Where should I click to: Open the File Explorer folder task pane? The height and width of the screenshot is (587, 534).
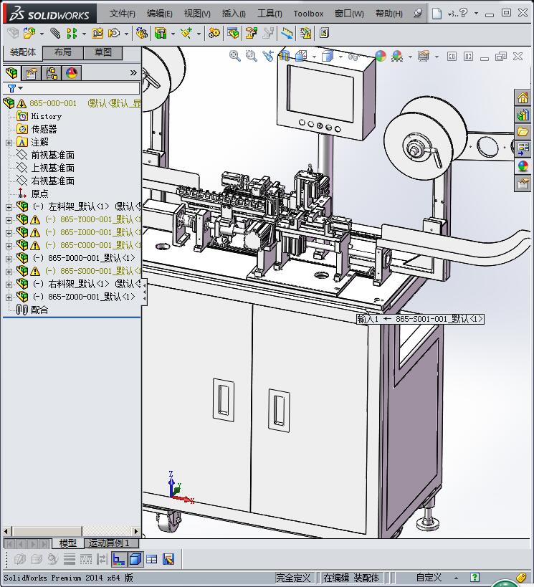click(523, 131)
